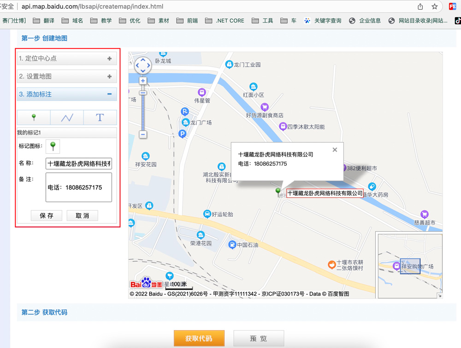Open the 关键字查询 bookmark
461x348 pixels.
pyautogui.click(x=323, y=21)
